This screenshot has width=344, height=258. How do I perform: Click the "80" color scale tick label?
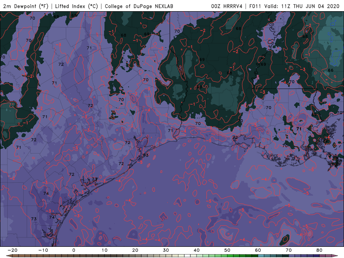click(x=319, y=250)
